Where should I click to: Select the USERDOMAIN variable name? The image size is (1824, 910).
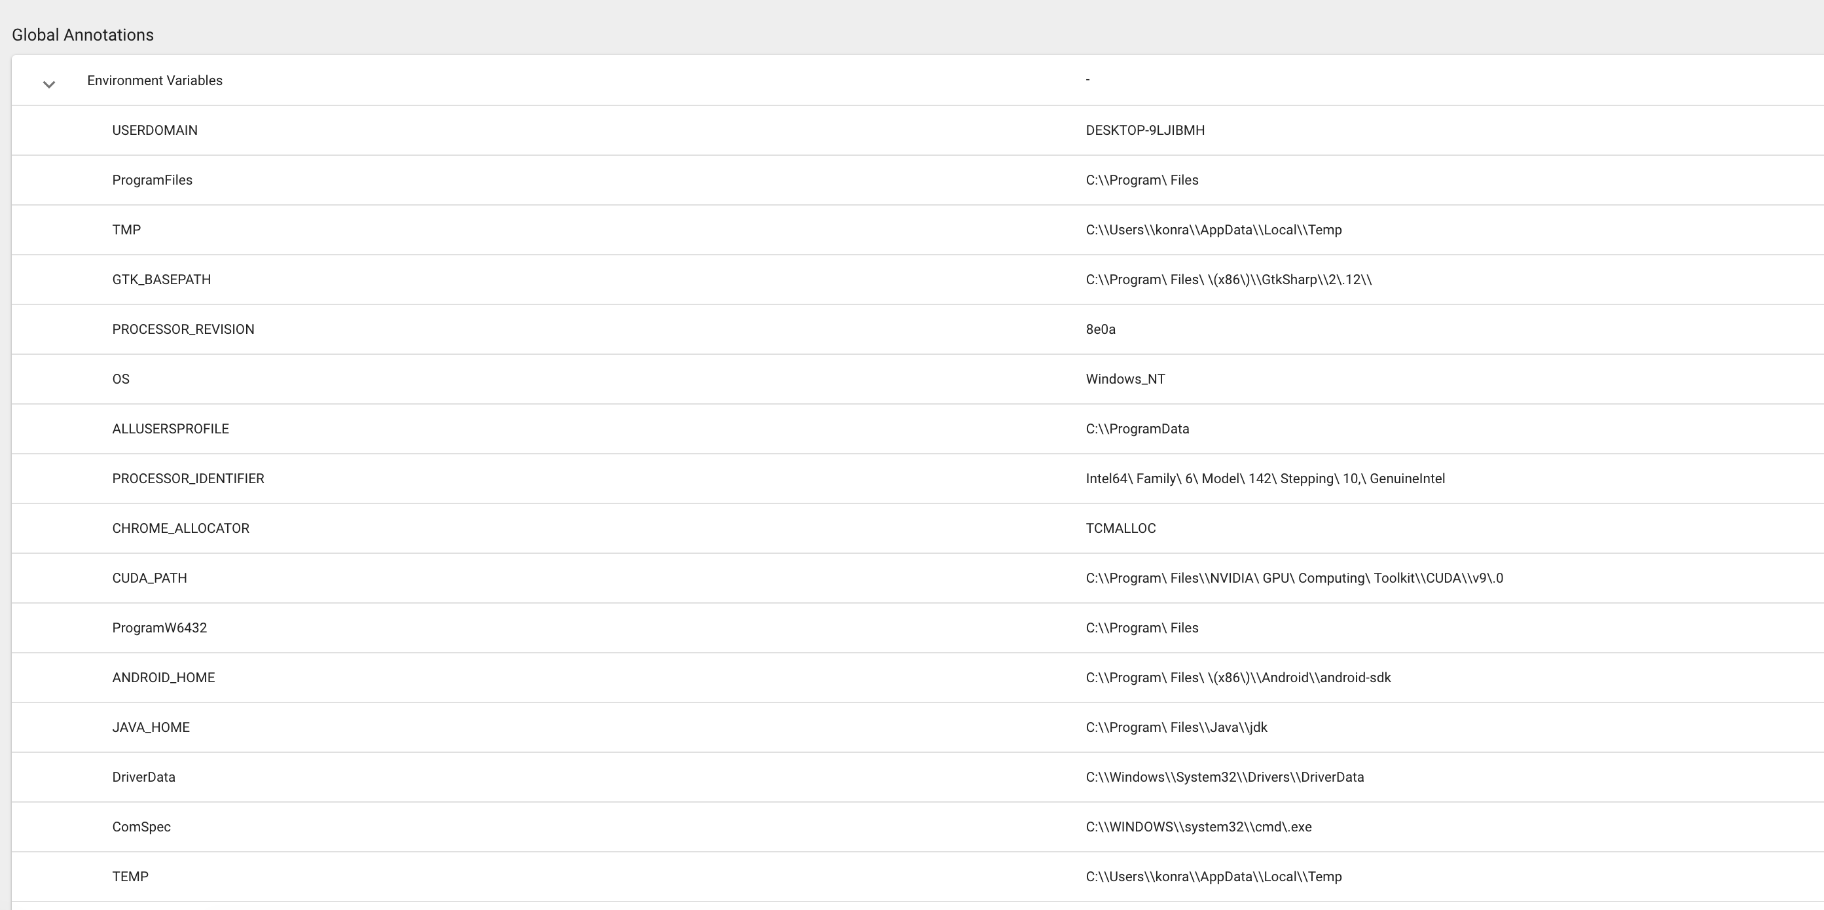pyautogui.click(x=155, y=130)
